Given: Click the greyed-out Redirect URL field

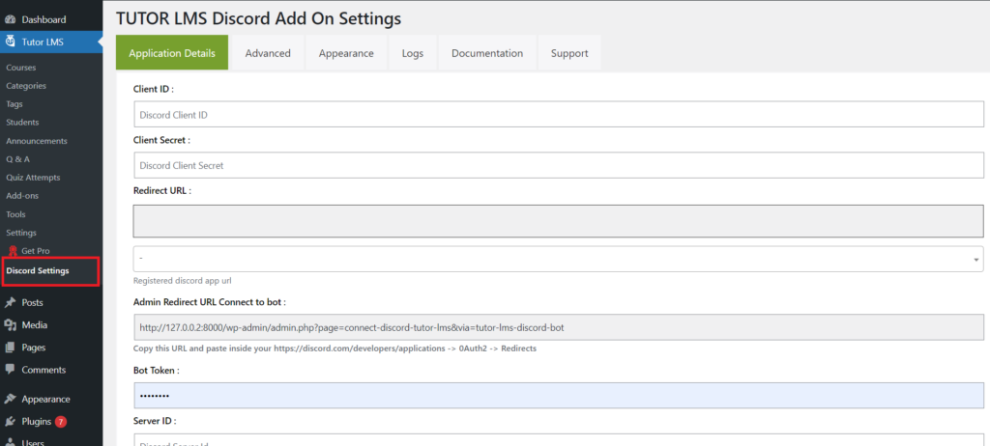Looking at the screenshot, I should pyautogui.click(x=558, y=221).
